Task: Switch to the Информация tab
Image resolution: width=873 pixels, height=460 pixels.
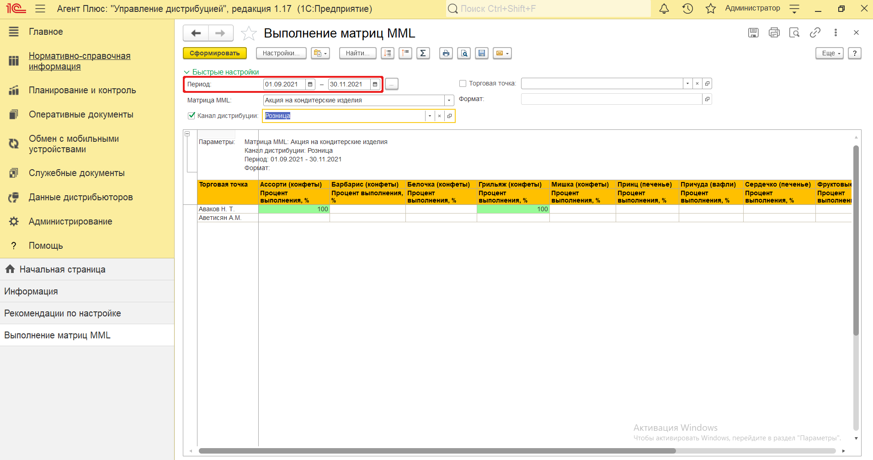Action: [87, 291]
